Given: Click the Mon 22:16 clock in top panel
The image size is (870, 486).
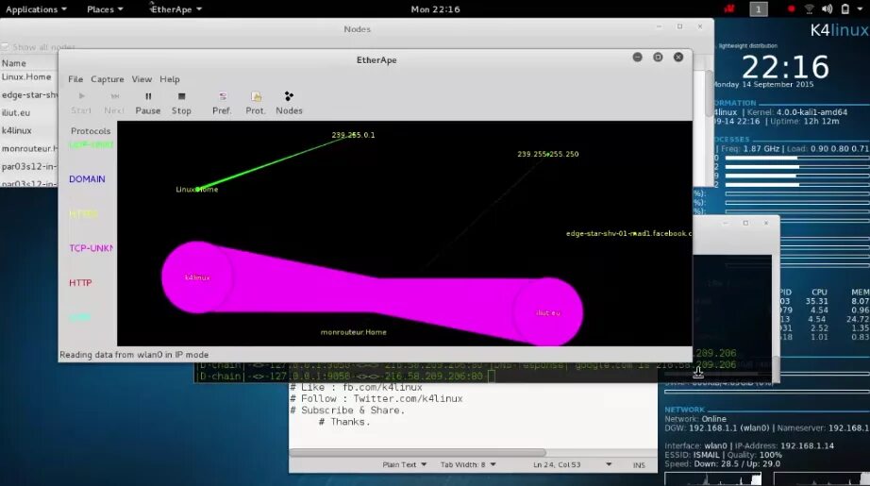Looking at the screenshot, I should [435, 9].
